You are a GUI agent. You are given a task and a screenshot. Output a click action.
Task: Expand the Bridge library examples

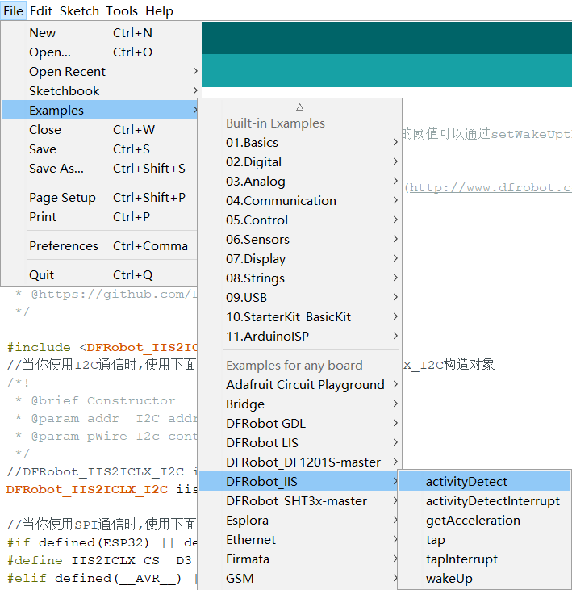(x=300, y=404)
